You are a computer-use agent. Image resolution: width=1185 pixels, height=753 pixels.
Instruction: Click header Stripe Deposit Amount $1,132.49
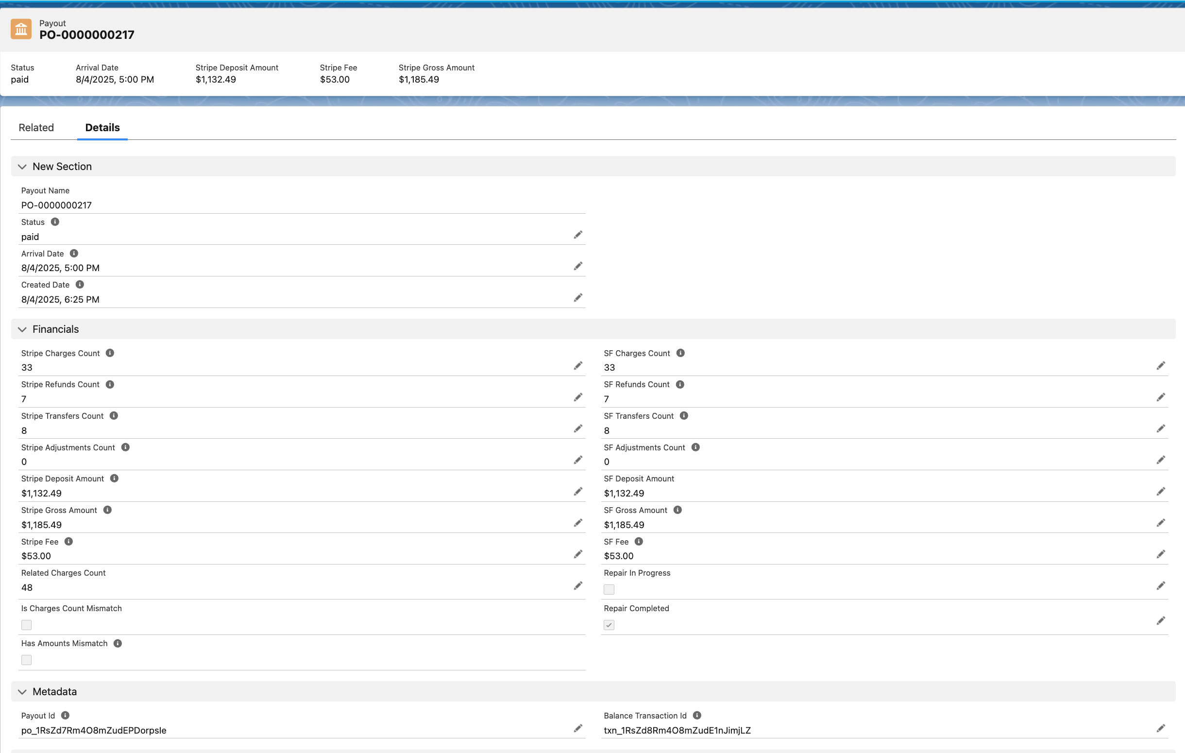216,79
